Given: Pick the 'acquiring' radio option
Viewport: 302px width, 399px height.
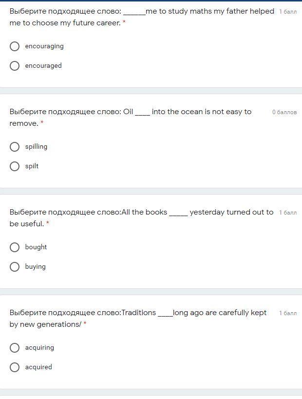Looking at the screenshot, I should click(15, 348).
